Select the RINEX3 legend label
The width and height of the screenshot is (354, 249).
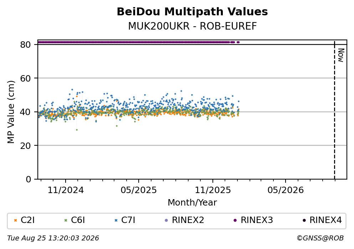(x=257, y=220)
